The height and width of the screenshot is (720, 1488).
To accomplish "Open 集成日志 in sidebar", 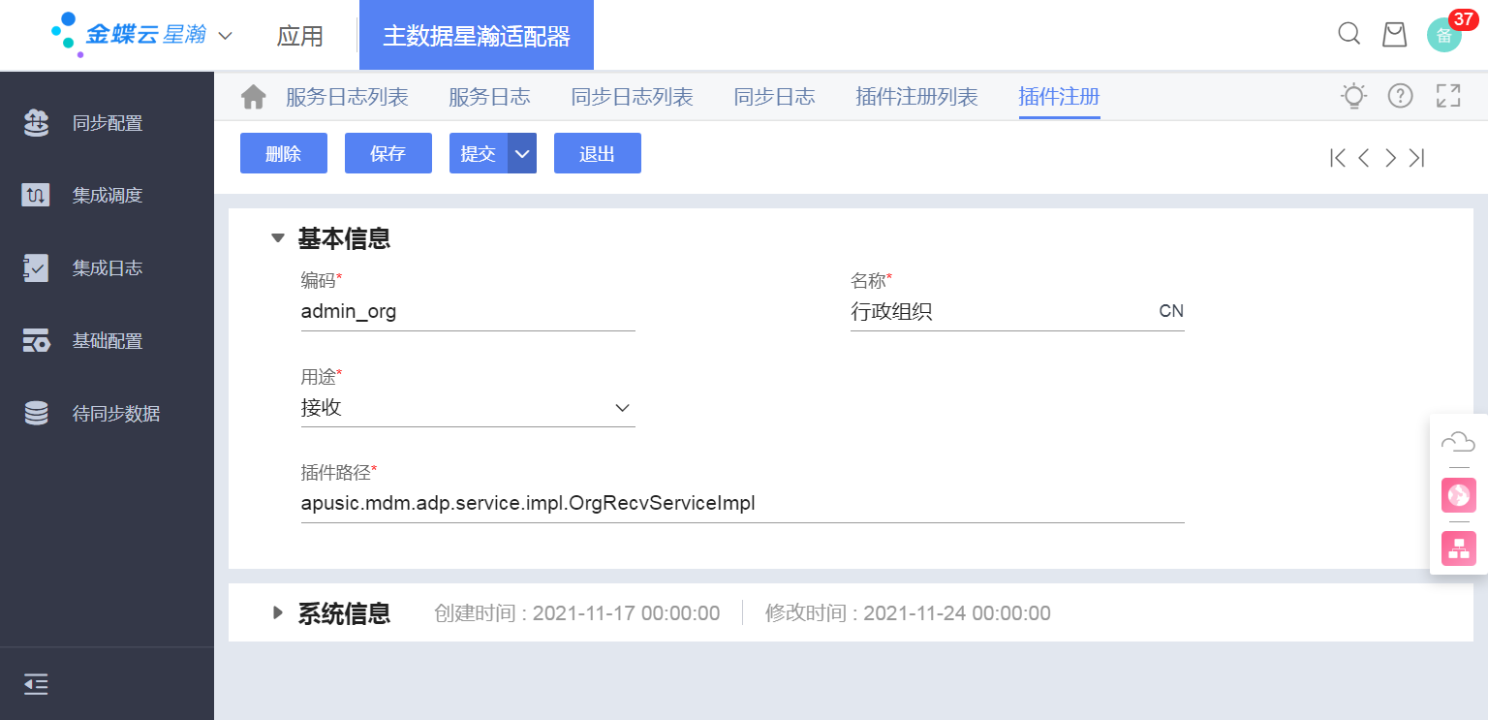I will tap(107, 268).
